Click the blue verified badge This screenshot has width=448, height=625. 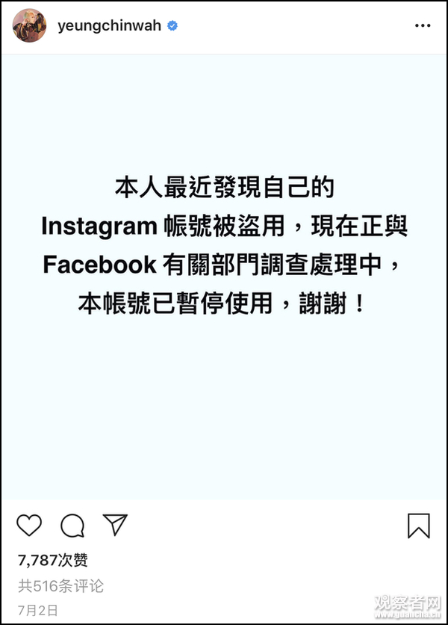click(172, 25)
